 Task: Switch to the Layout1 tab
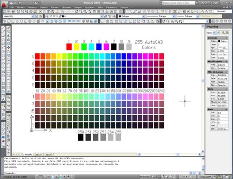coord(38,154)
